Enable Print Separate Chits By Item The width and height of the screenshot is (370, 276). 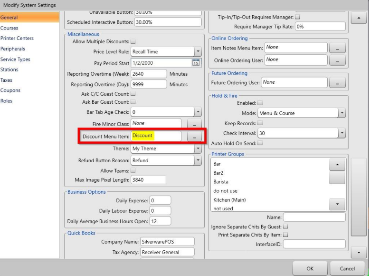coord(285,235)
